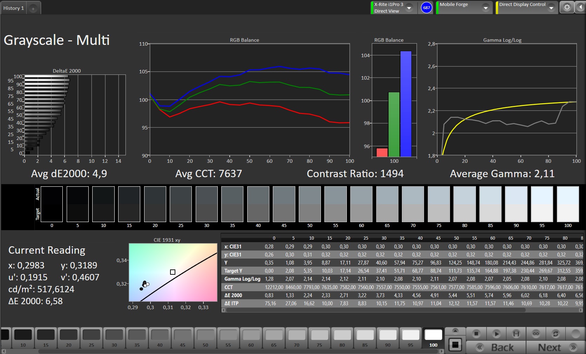Expand the X-Rite i1Pro 3 meter dropdown
586x354 pixels.
tap(409, 8)
